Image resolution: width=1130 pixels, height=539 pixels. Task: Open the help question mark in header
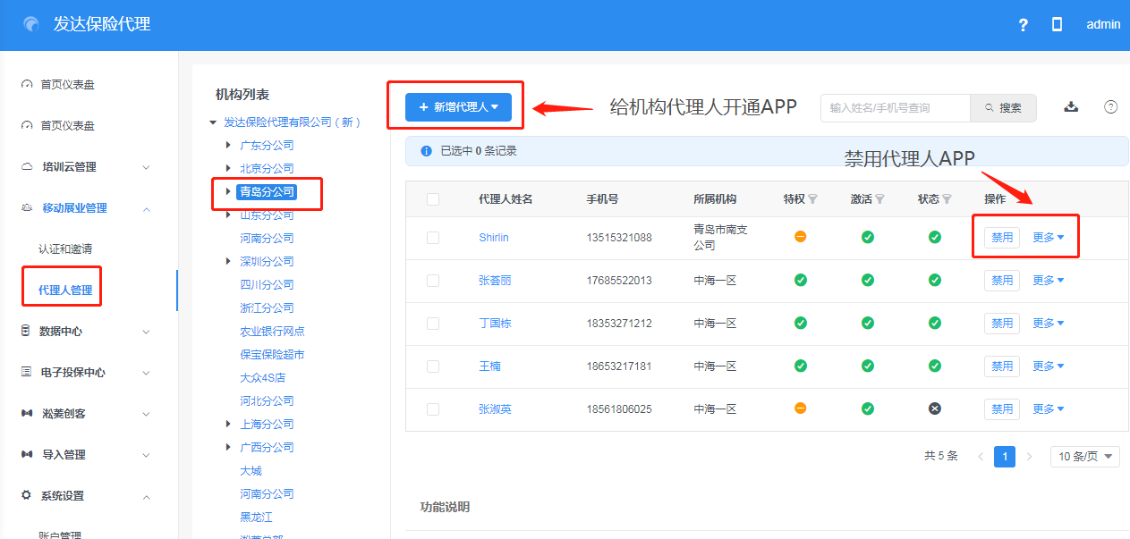click(x=1024, y=25)
